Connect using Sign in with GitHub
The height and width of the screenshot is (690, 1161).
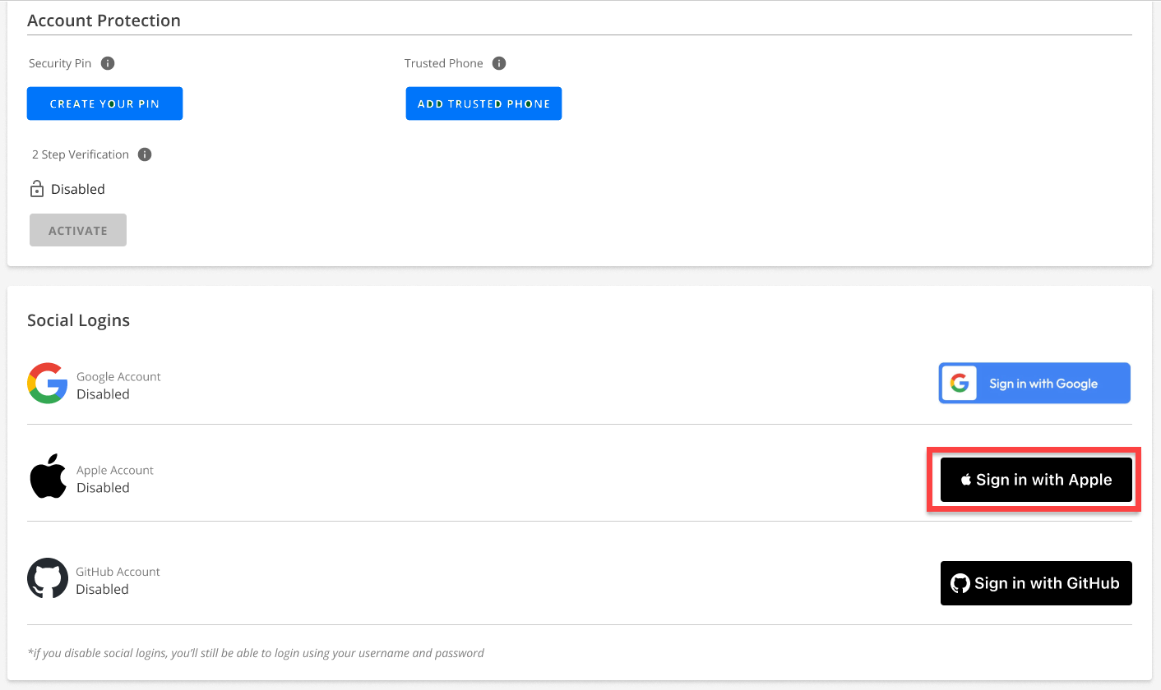pos(1036,583)
